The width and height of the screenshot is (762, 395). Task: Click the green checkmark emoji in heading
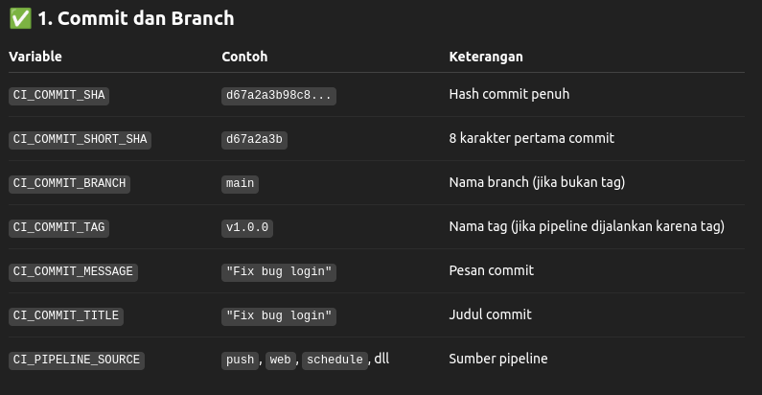[x=20, y=18]
